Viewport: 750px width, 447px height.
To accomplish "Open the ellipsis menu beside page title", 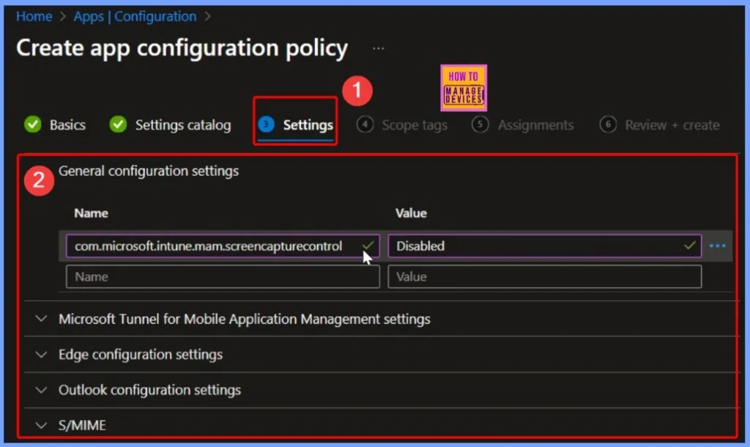I will coord(379,48).
